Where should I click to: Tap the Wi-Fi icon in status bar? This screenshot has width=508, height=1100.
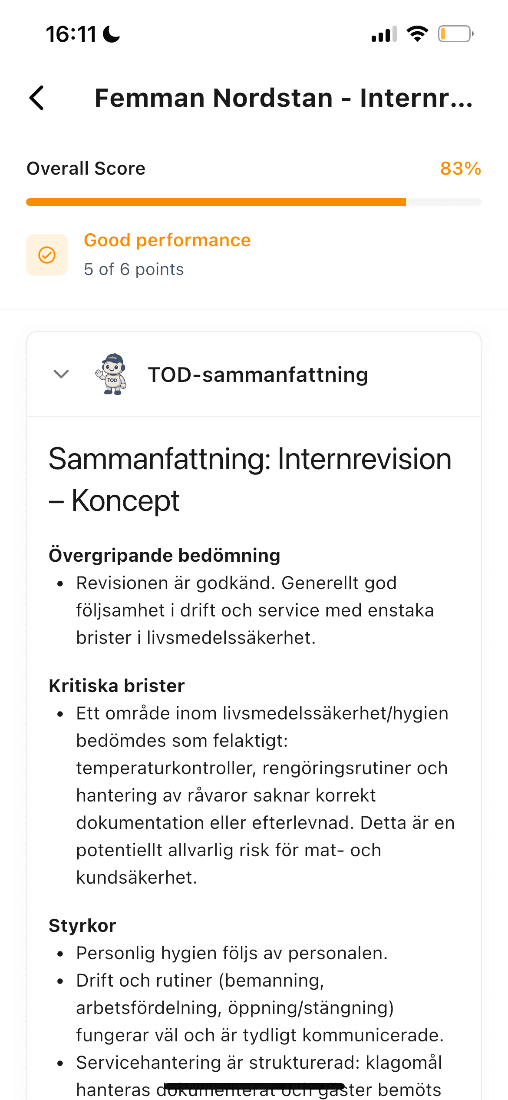point(417,35)
